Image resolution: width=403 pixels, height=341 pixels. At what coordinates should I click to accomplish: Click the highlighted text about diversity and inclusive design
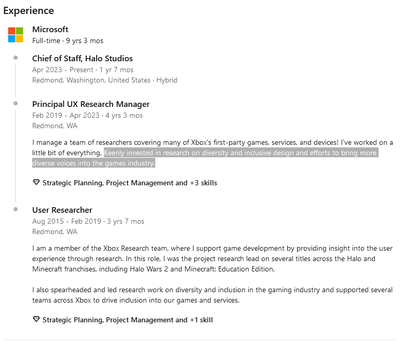pos(205,158)
